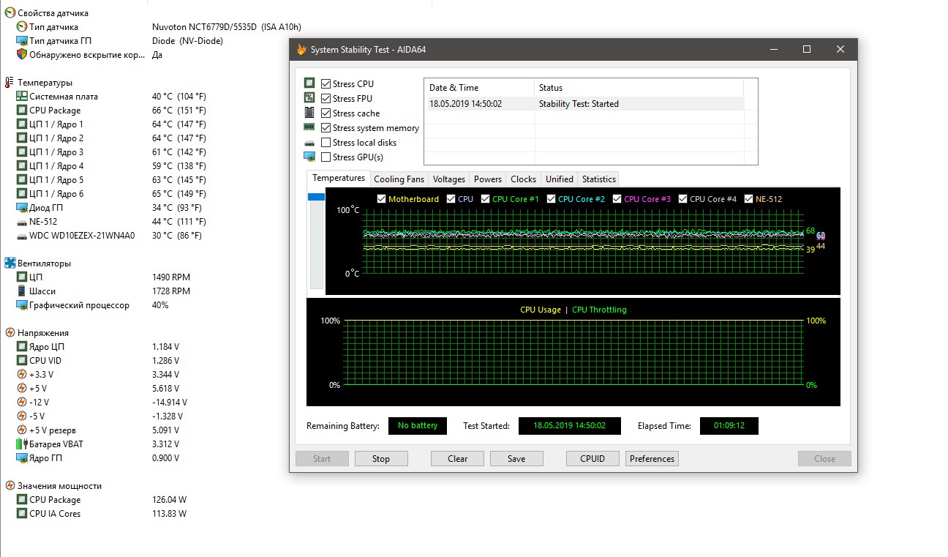Enable the Stress local disks checkbox
Viewport: 948px width, 557px height.
pos(326,142)
